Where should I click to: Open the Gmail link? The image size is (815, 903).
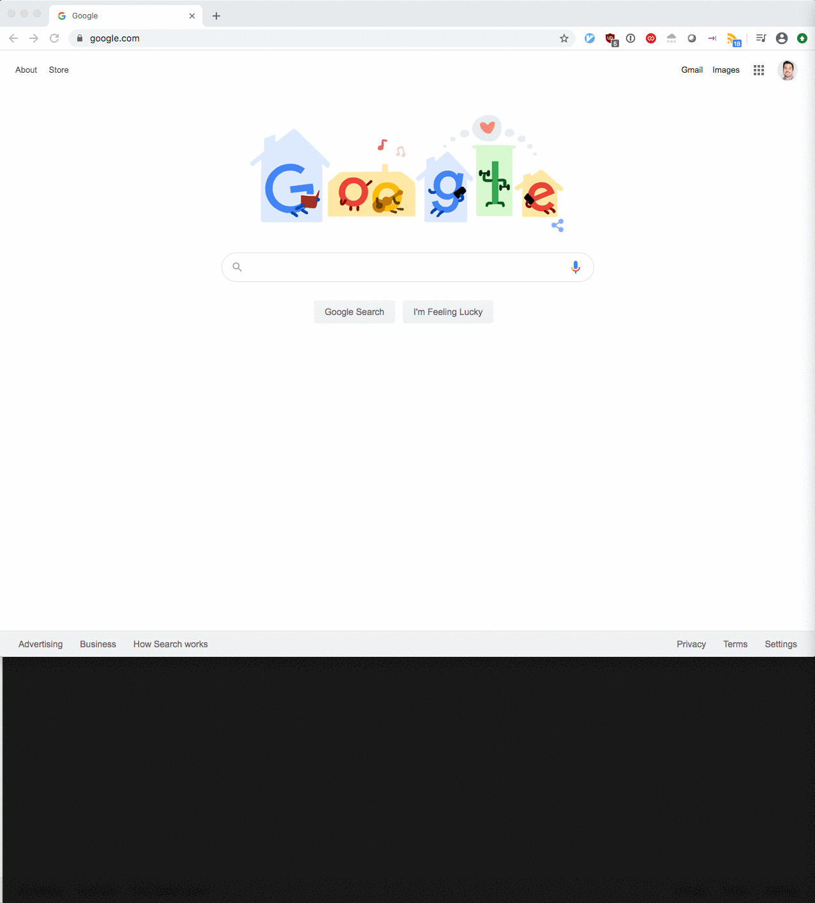692,70
